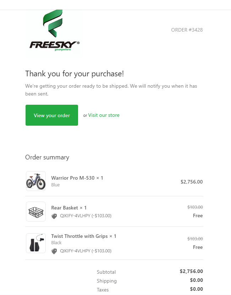Click the crossed-out $103.00 Twist Throttle price
Viewport: 231px width, 295px height.
pos(195,239)
